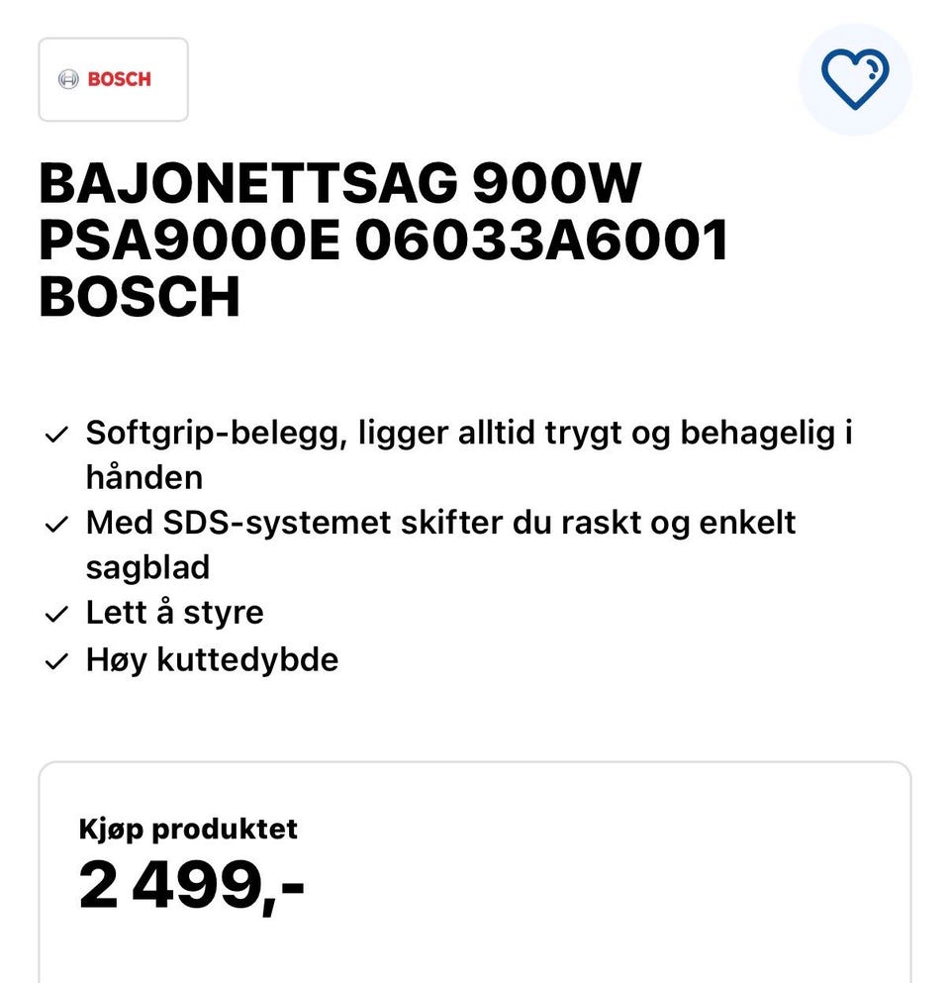Click article number 06033A6001 in title
Image resolution: width=950 pixels, height=983 pixels.
pos(541,241)
